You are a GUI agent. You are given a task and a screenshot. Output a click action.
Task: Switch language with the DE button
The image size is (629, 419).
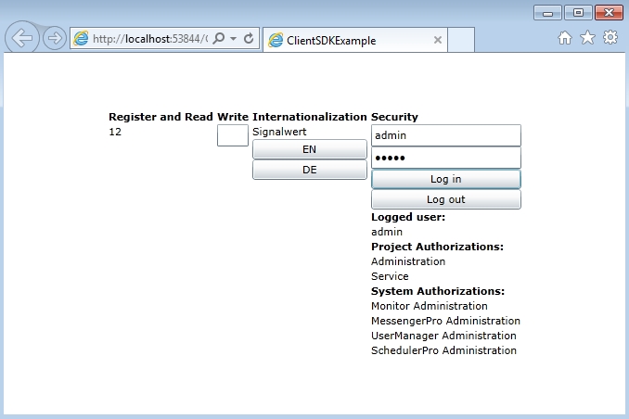click(x=310, y=170)
